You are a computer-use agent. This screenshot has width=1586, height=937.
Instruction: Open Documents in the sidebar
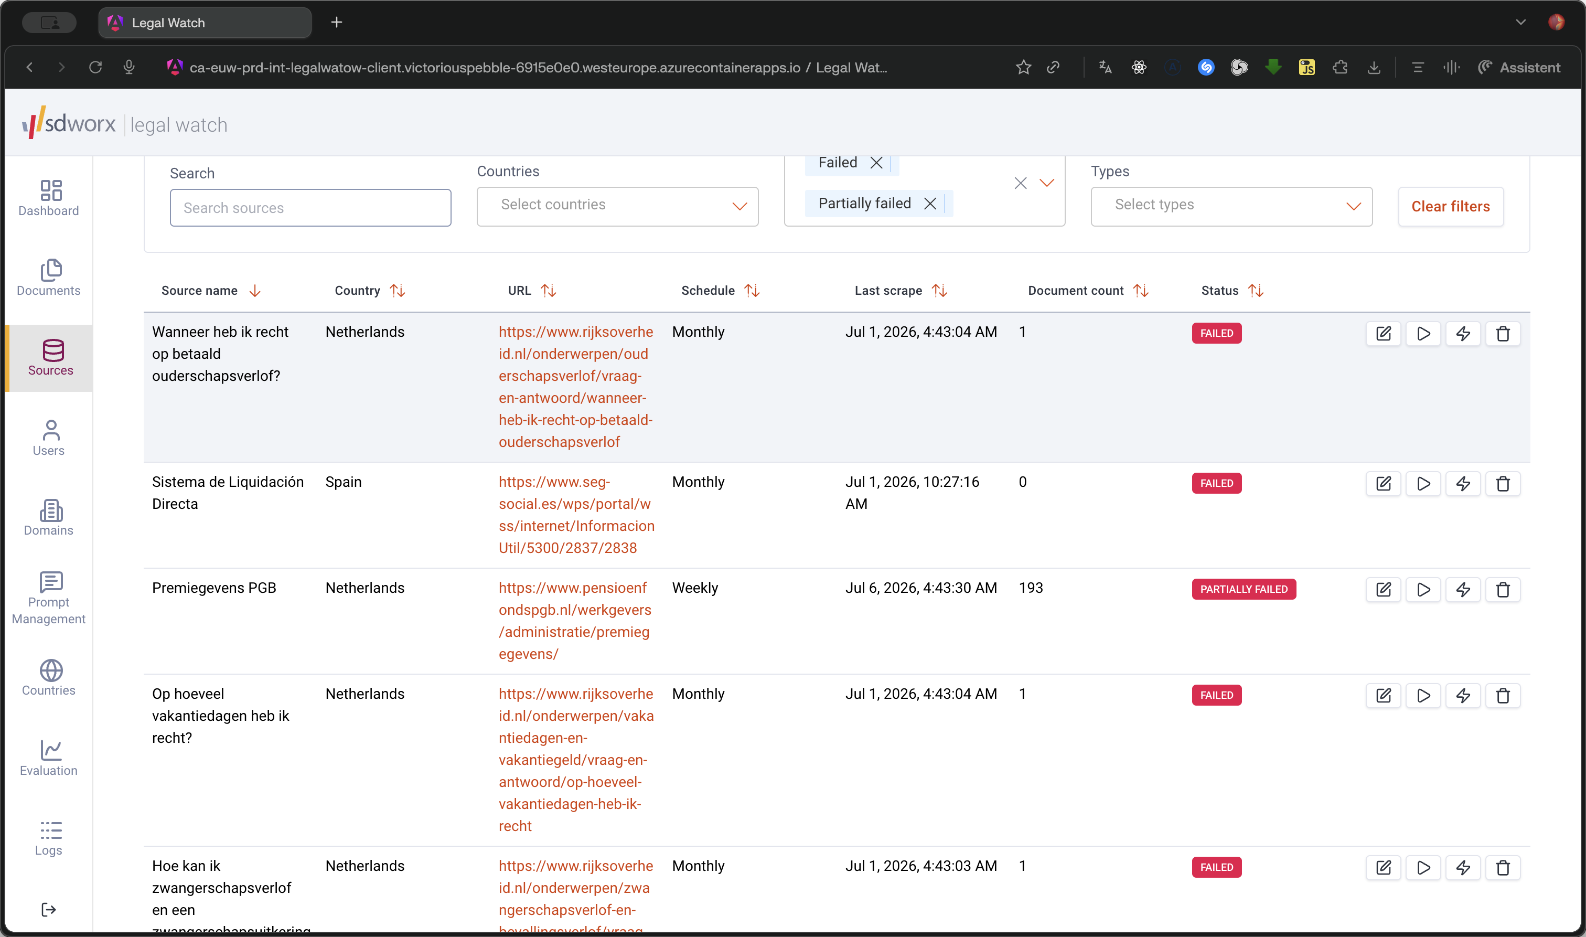[x=49, y=278]
